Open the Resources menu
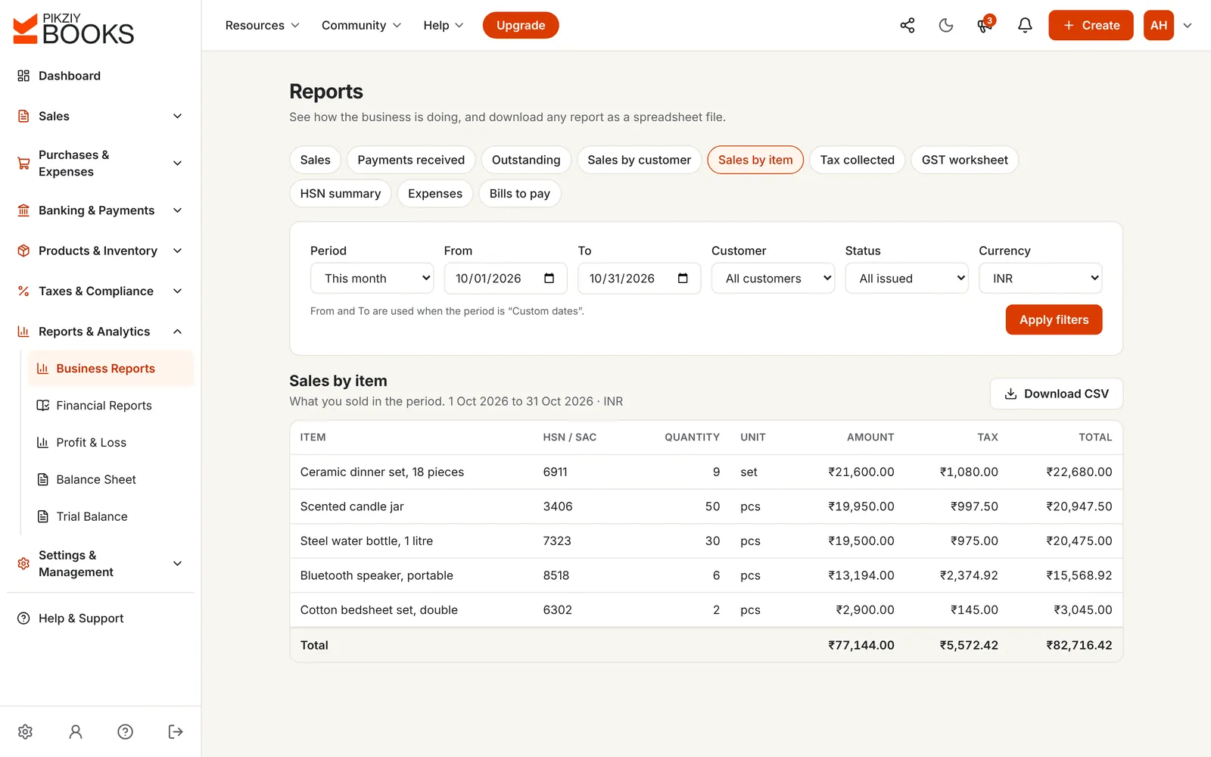The image size is (1211, 757). coord(263,25)
